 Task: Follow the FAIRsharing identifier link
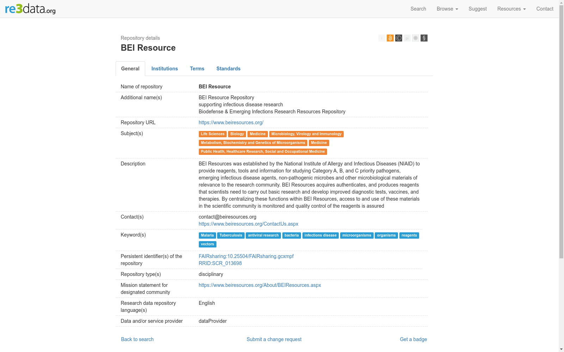coord(246,256)
